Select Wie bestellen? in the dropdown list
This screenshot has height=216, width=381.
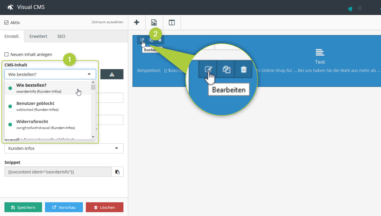48,88
